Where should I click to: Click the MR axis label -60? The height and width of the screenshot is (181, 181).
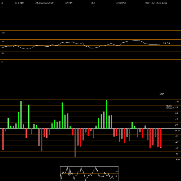177,148
